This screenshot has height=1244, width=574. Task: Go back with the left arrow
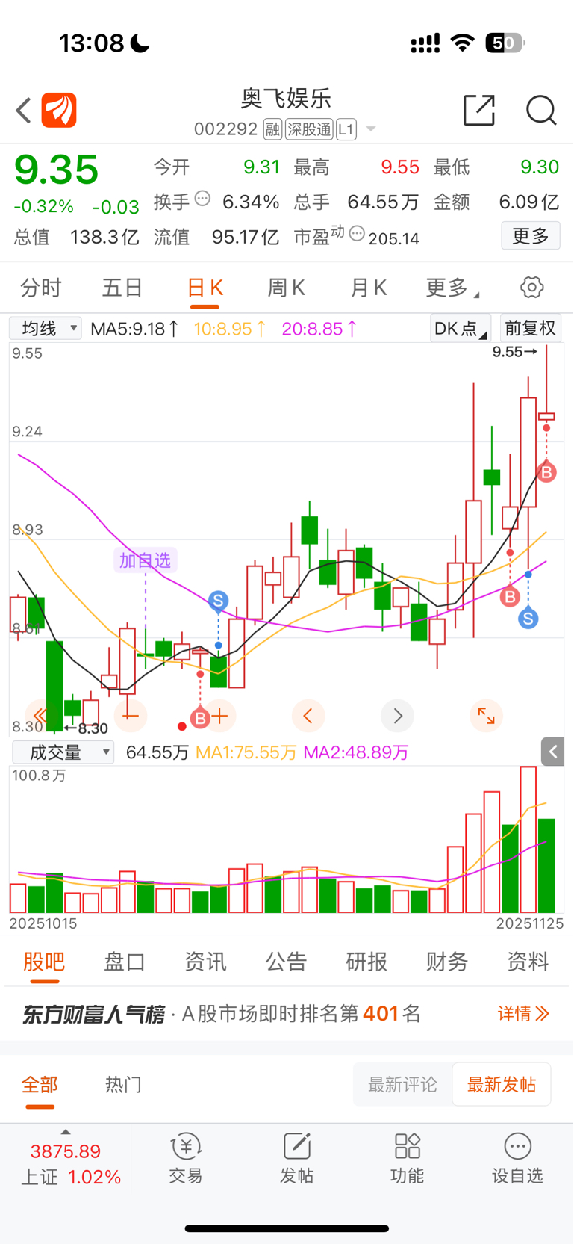pyautogui.click(x=23, y=111)
